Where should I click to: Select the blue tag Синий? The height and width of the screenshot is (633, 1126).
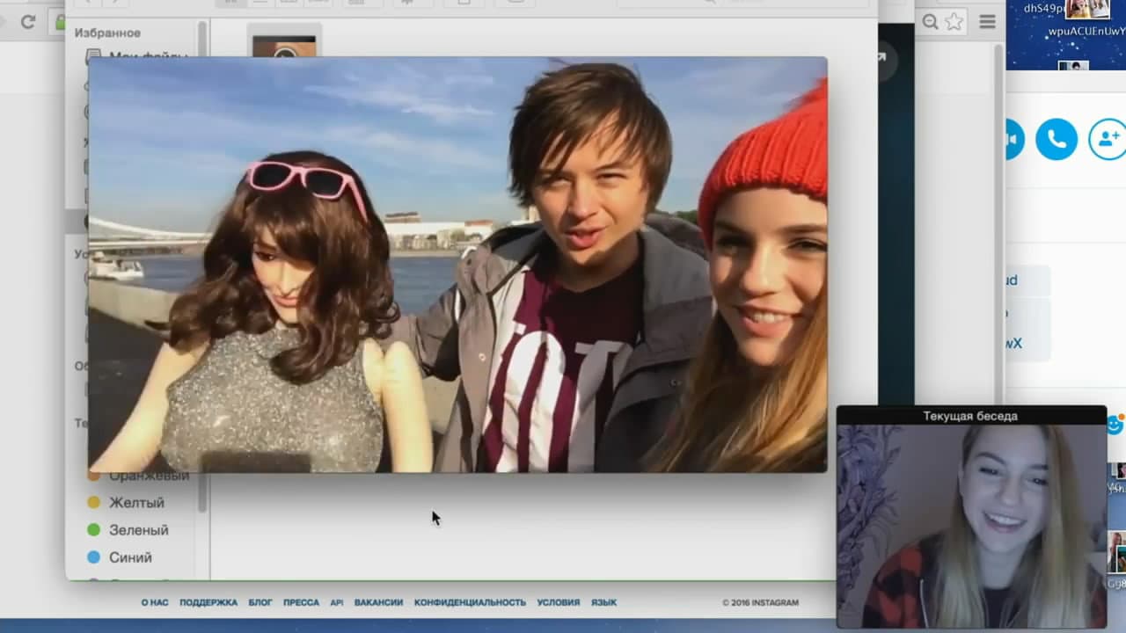(130, 557)
